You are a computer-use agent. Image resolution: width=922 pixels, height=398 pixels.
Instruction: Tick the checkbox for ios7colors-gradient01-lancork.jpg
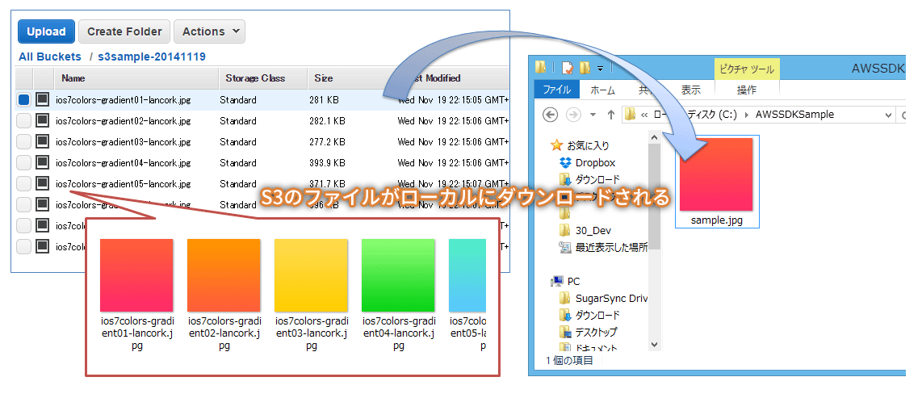[23, 100]
